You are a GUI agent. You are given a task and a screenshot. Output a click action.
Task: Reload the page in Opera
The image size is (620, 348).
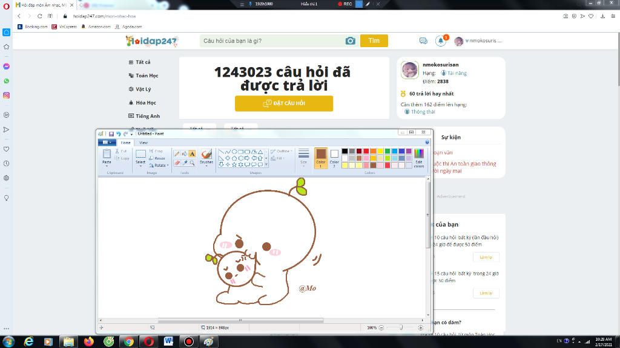click(x=39, y=16)
